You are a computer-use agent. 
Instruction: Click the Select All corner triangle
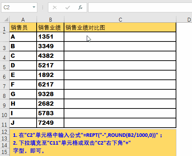click(5, 19)
